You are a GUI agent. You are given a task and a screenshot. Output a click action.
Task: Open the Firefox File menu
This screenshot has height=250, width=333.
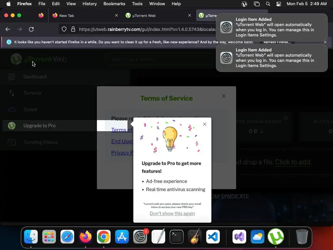(x=42, y=4)
